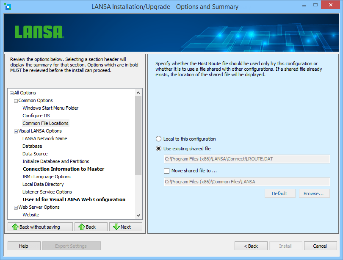Click the LANSA logo in the banner

pos(39,32)
